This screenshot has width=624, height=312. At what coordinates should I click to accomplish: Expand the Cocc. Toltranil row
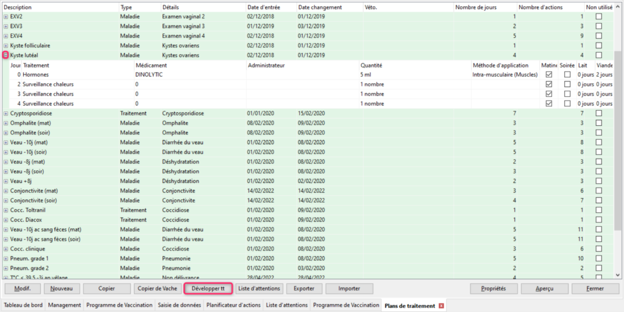(x=5, y=210)
